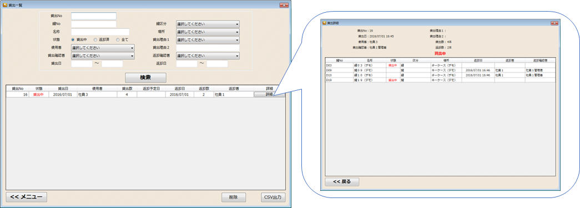Go back with the << メニュー button
Screen dimensions: 580x208
coord(26,197)
